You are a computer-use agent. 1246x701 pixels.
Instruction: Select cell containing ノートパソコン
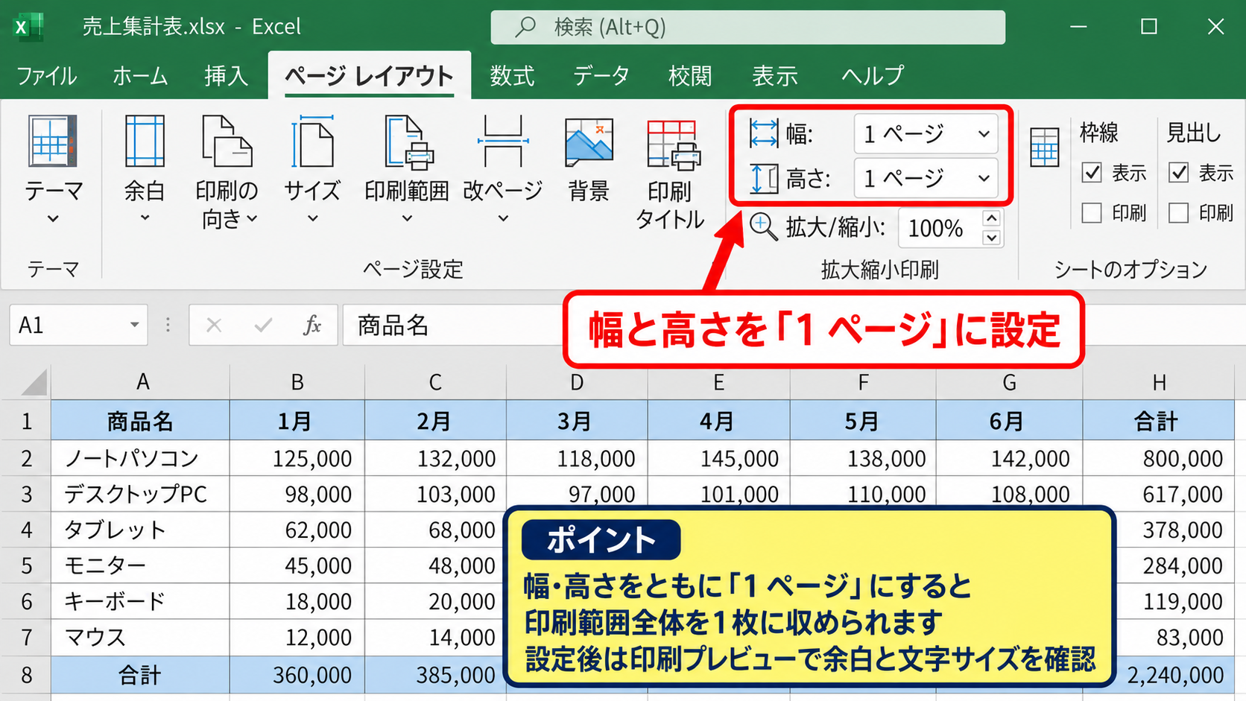(140, 458)
